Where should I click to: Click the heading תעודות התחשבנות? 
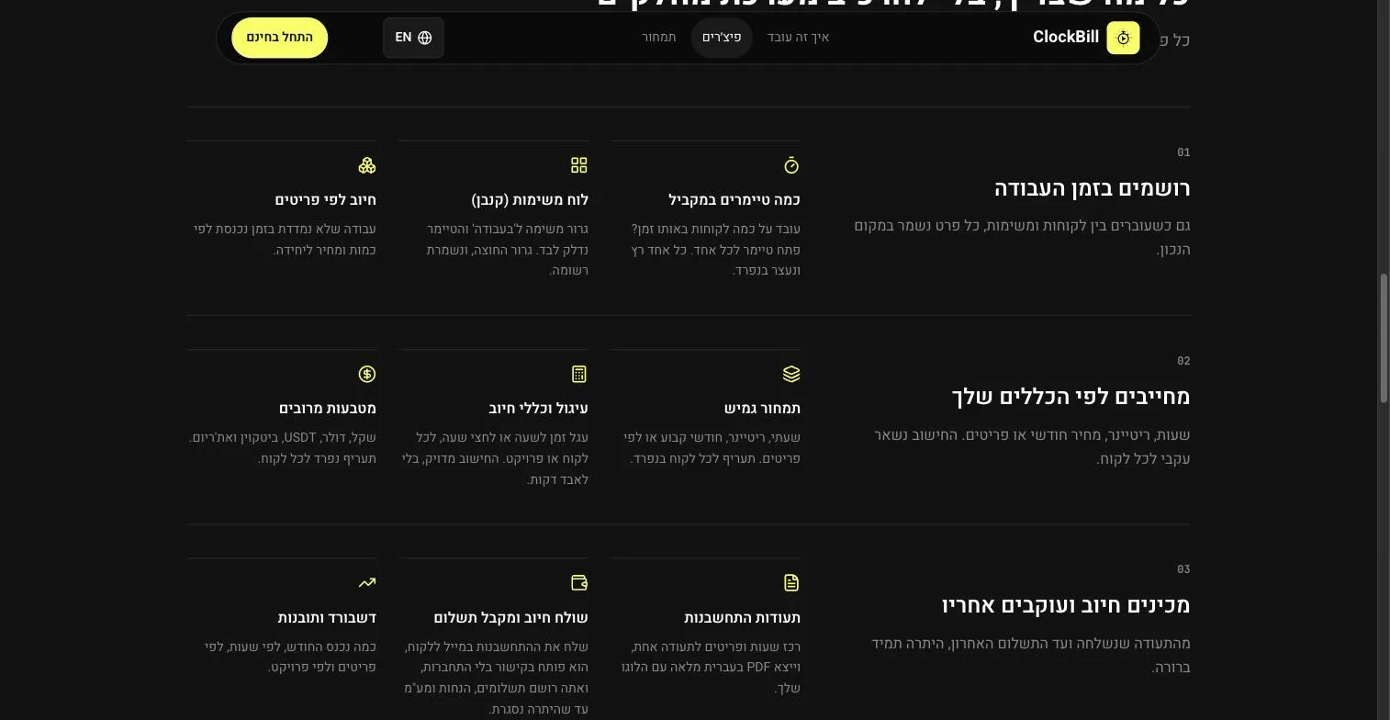(742, 618)
